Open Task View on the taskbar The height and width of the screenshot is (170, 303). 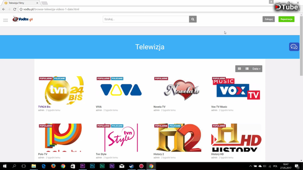pyautogui.click(x=24, y=166)
